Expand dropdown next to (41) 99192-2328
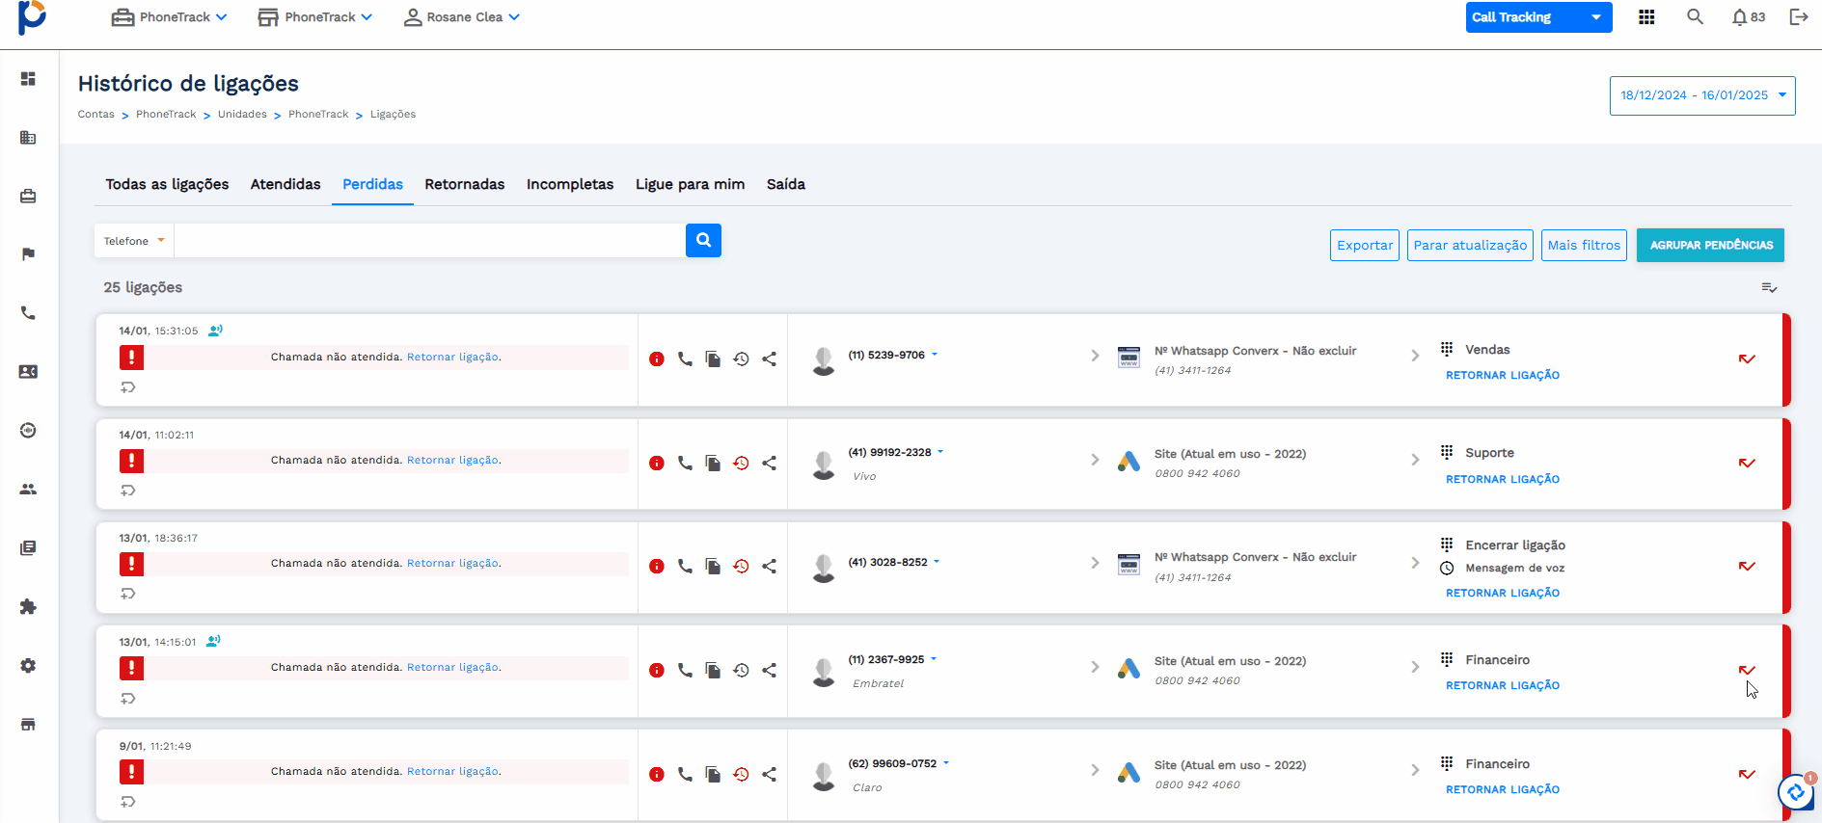Image resolution: width=1822 pixels, height=823 pixels. 940,452
